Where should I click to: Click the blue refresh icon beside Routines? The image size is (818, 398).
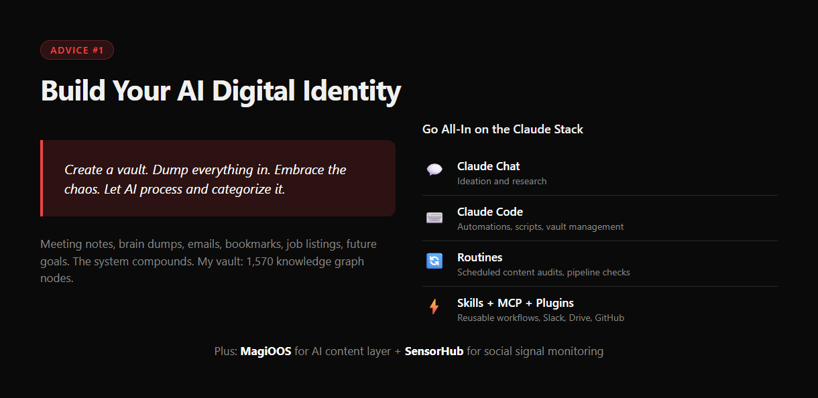tap(434, 261)
